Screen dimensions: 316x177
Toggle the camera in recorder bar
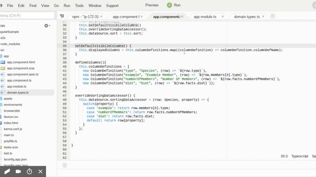click(x=18, y=172)
